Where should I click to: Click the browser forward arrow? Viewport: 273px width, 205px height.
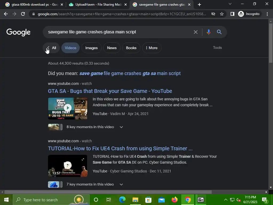coord(14,14)
